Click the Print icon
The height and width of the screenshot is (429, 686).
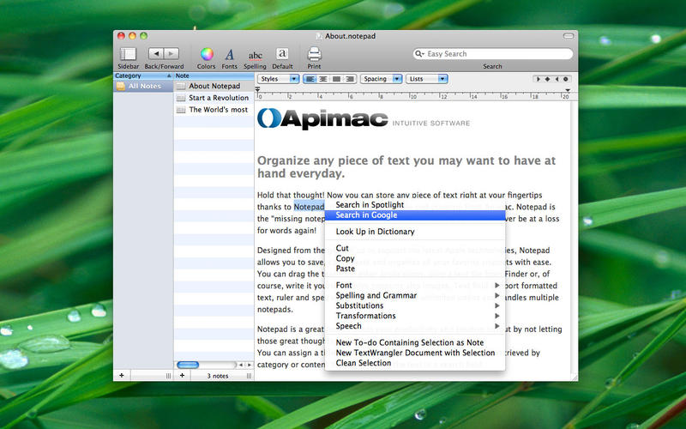tap(314, 54)
